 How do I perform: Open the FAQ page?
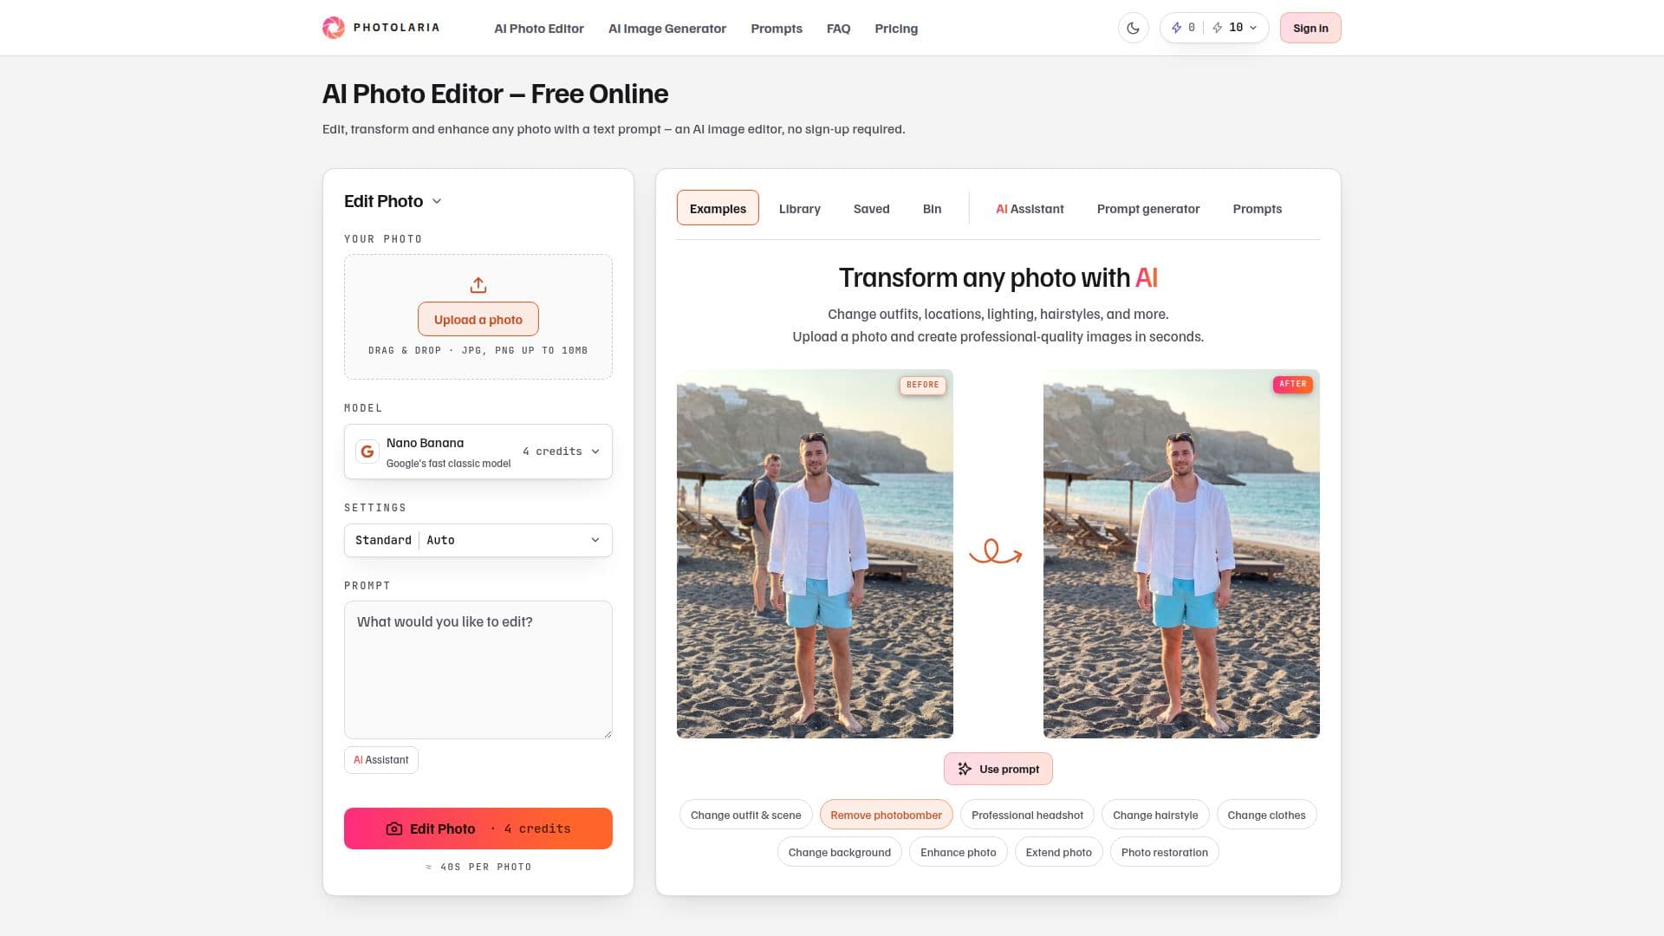point(838,29)
